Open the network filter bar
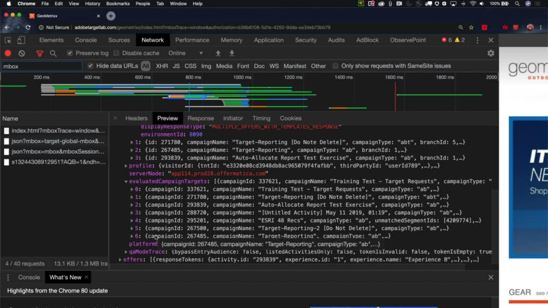Image resolution: width=548 pixels, height=308 pixels. click(x=40, y=53)
